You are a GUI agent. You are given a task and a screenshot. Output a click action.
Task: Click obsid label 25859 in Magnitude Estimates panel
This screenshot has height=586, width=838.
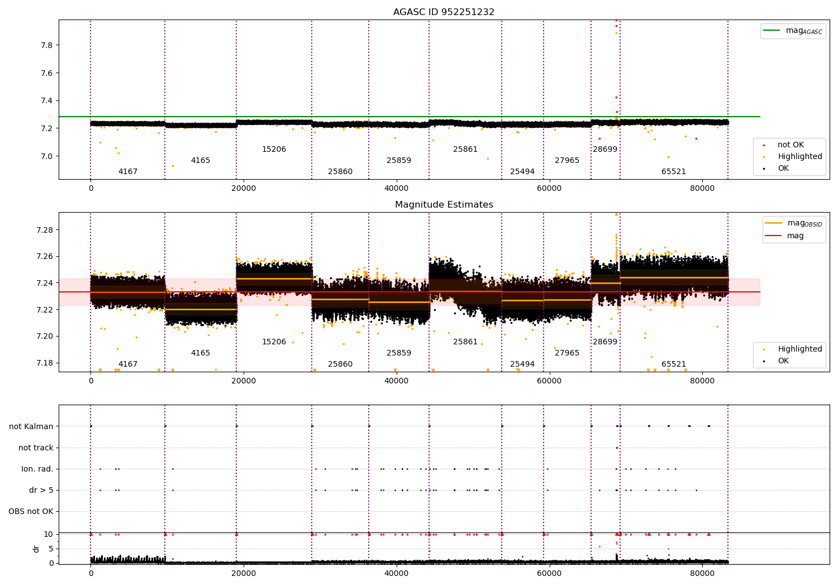pyautogui.click(x=399, y=353)
